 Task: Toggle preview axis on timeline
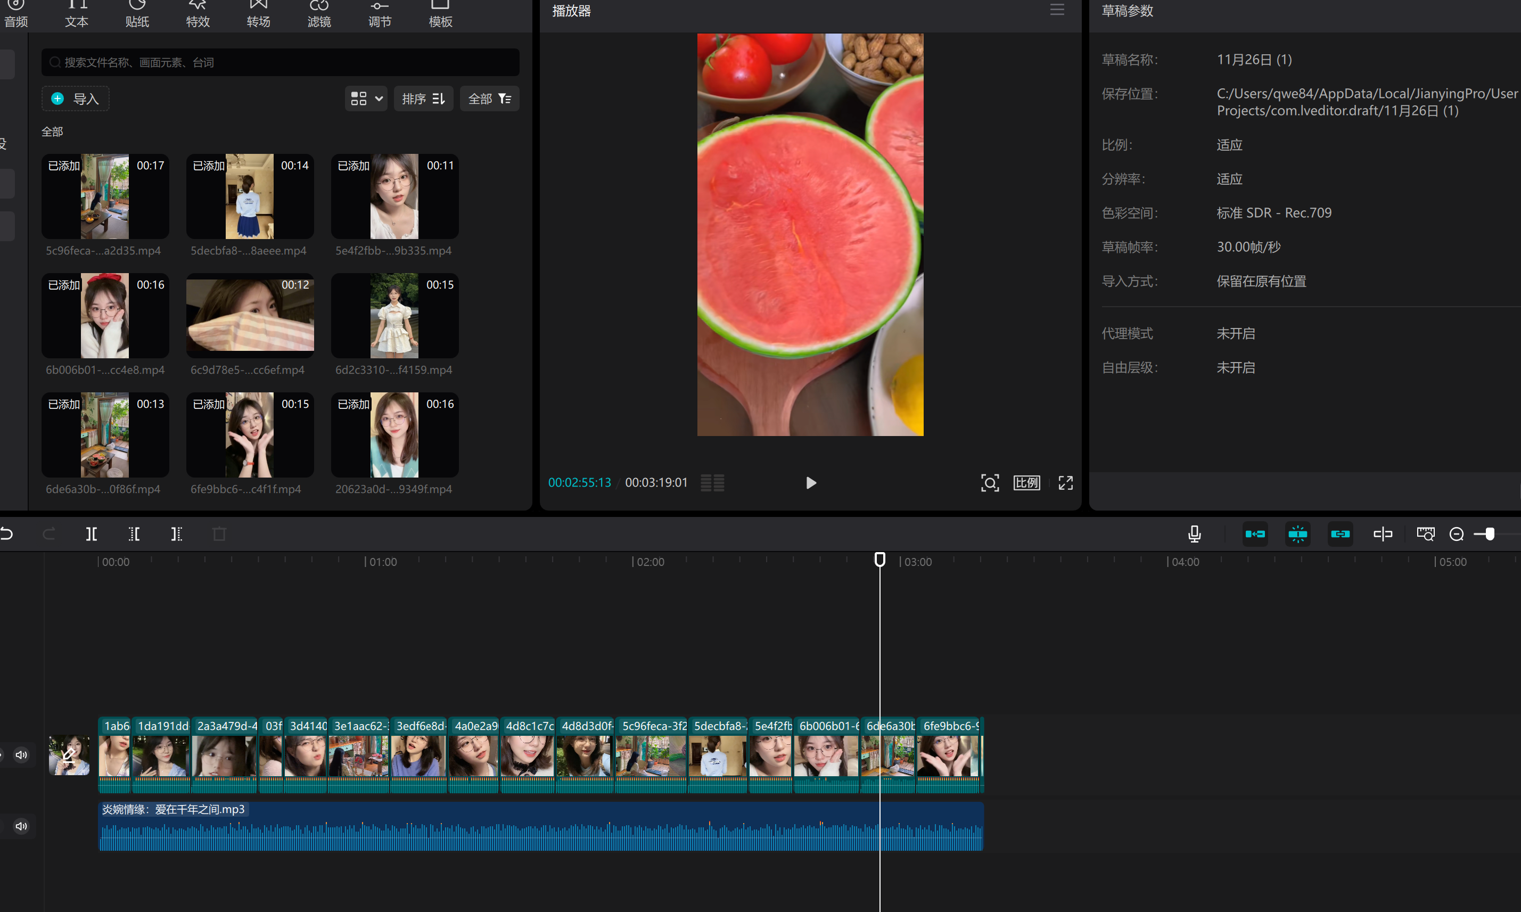click(x=1383, y=534)
